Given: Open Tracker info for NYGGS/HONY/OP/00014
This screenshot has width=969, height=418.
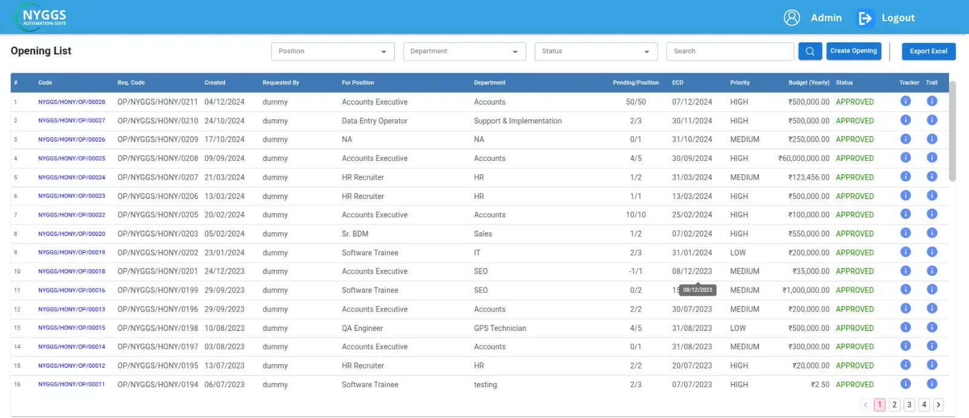Looking at the screenshot, I should coord(905,346).
